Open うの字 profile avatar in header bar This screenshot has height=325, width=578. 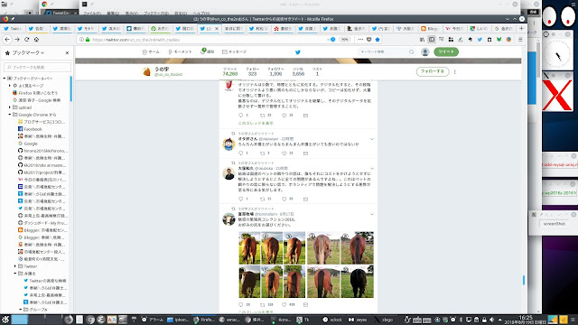coord(146,71)
